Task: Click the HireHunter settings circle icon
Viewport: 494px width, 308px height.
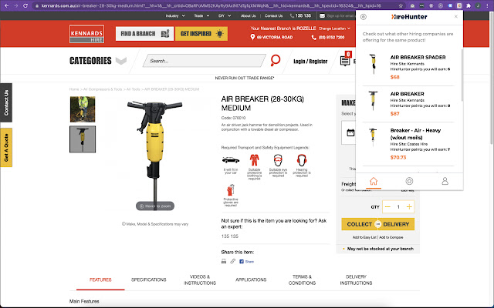Action: click(x=364, y=17)
